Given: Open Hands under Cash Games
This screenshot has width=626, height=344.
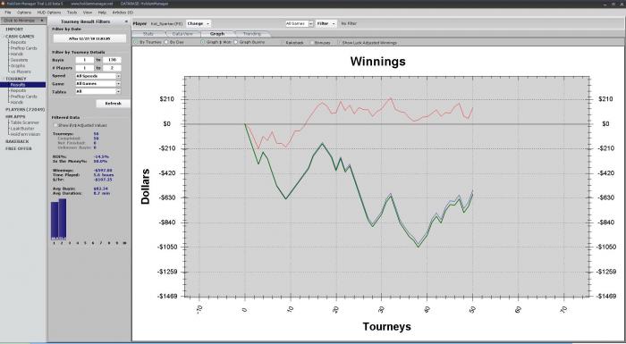Looking at the screenshot, I should (17, 54).
